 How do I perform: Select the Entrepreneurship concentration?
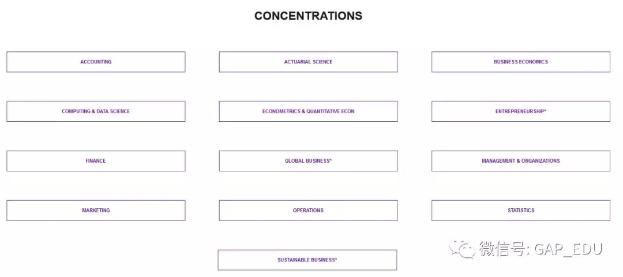[521, 111]
